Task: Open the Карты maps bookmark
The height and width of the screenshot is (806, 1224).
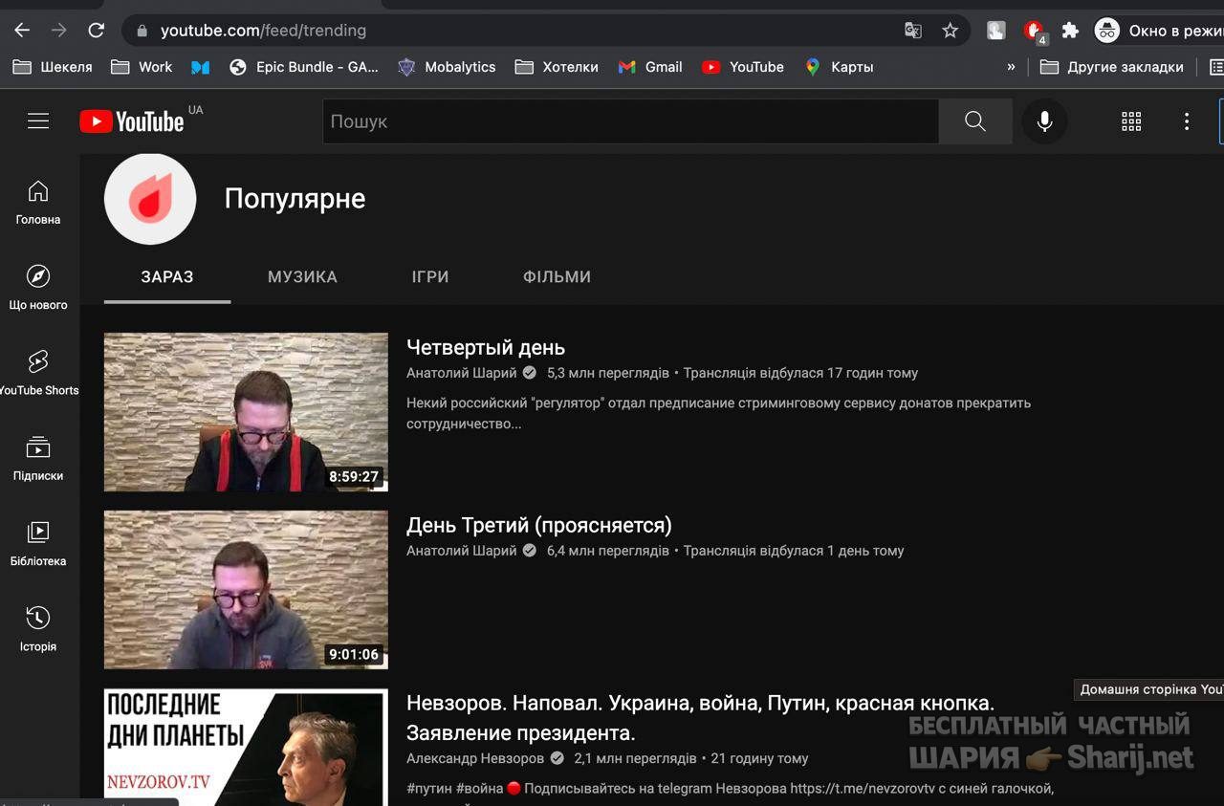Action: point(839,67)
